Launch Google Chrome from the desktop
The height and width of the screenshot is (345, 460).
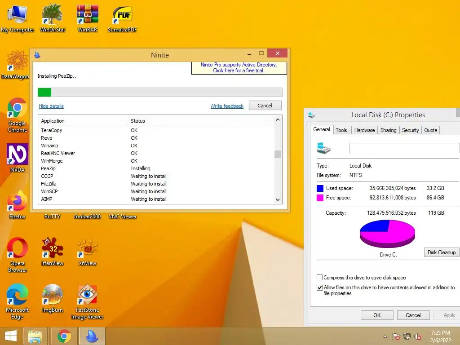pos(18,115)
